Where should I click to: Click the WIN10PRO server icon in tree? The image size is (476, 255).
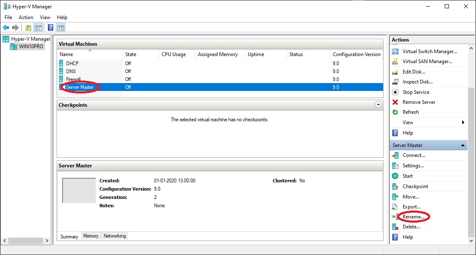coord(14,47)
